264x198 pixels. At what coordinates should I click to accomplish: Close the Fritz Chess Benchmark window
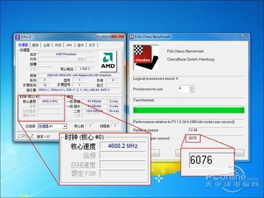coord(242,35)
